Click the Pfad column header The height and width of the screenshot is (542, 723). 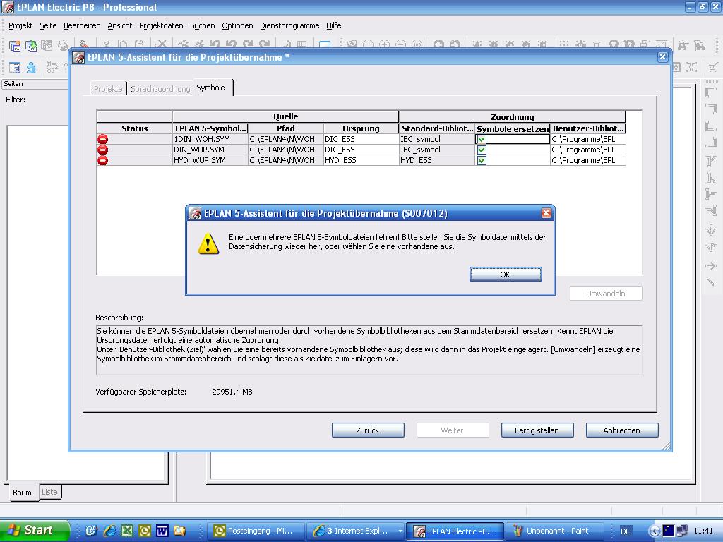click(285, 128)
